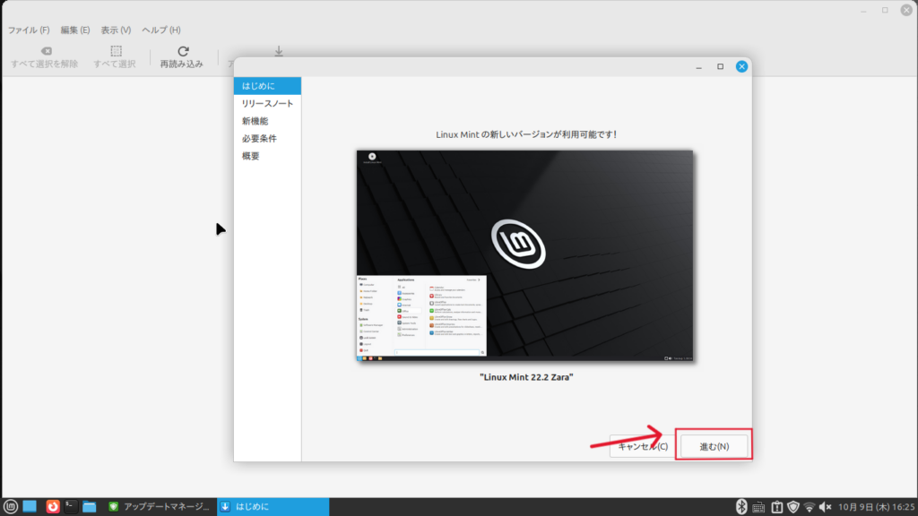Open the Linux Mint start menu
This screenshot has height=516, width=918.
pyautogui.click(x=10, y=506)
